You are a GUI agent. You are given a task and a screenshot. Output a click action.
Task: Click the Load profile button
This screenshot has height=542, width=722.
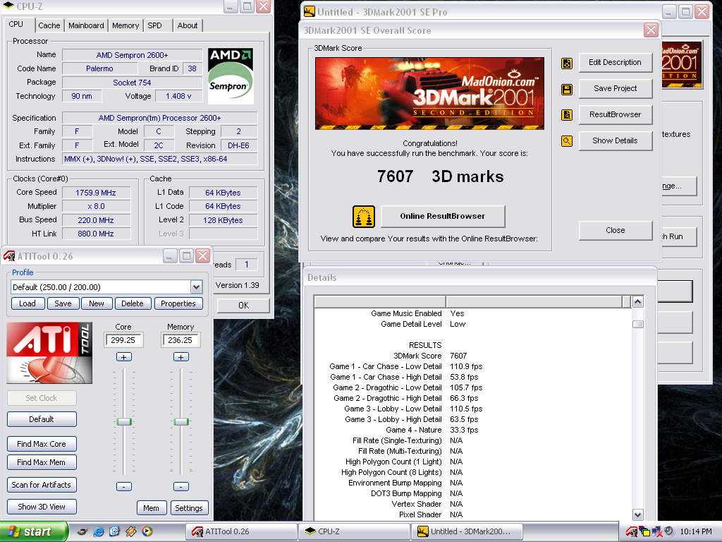27,303
